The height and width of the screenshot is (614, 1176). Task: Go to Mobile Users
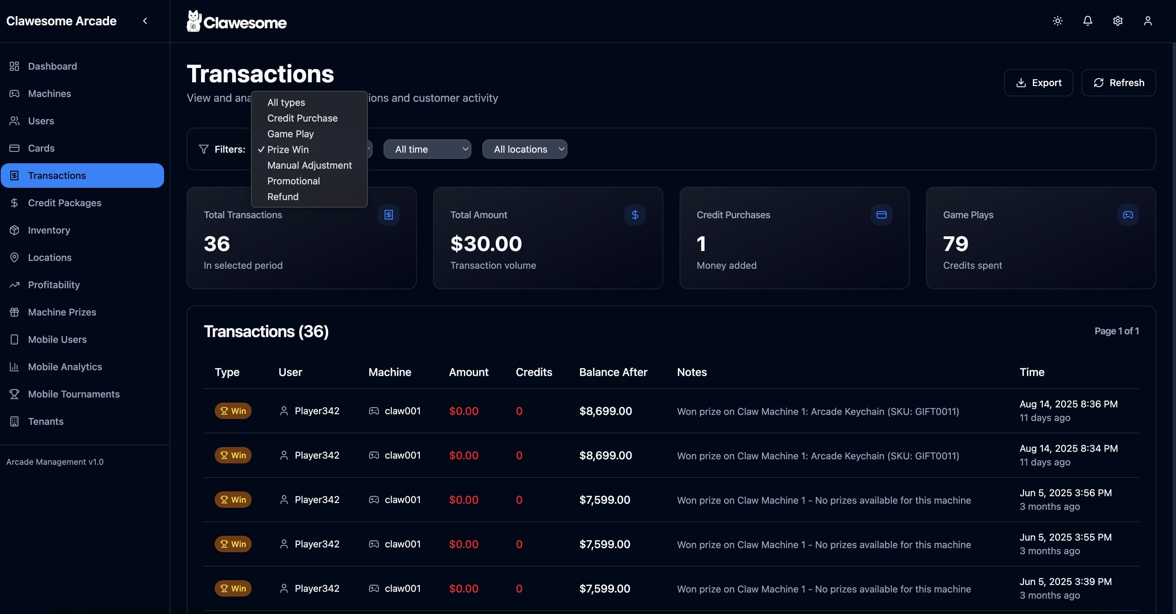(82, 340)
